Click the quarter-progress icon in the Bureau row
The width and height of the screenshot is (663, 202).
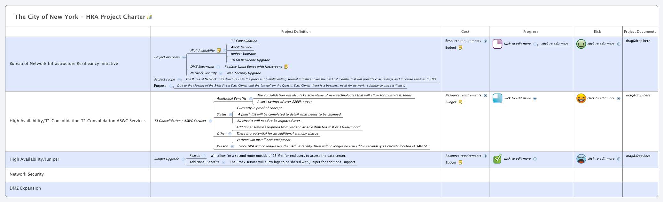497,44
